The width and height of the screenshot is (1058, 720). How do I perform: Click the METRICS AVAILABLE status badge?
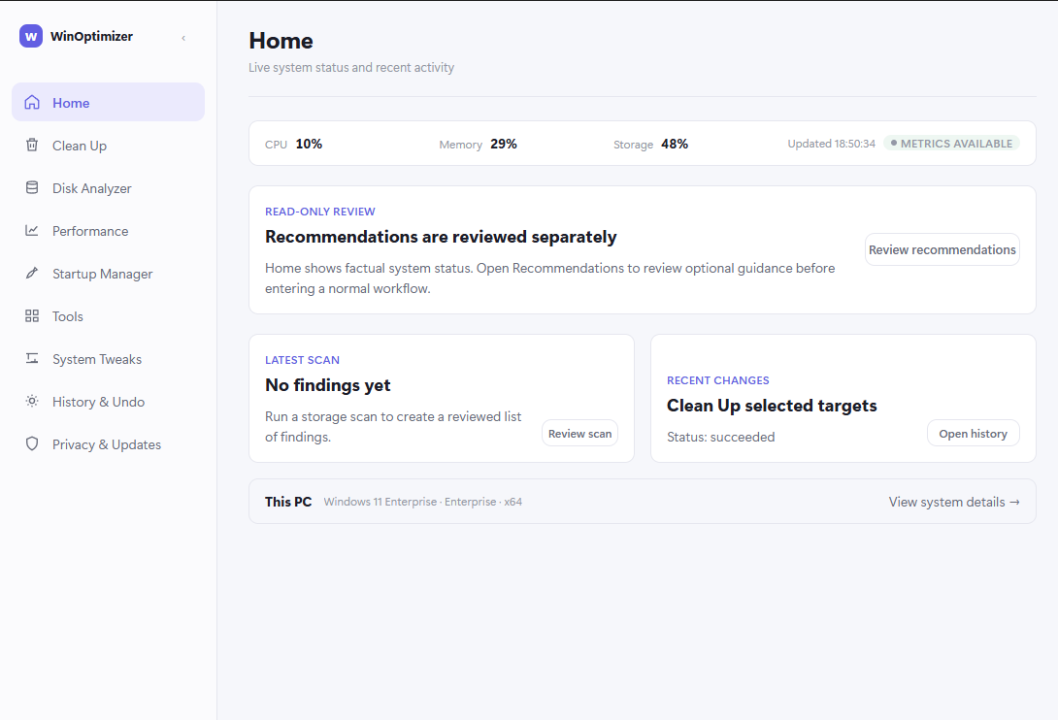coord(951,144)
